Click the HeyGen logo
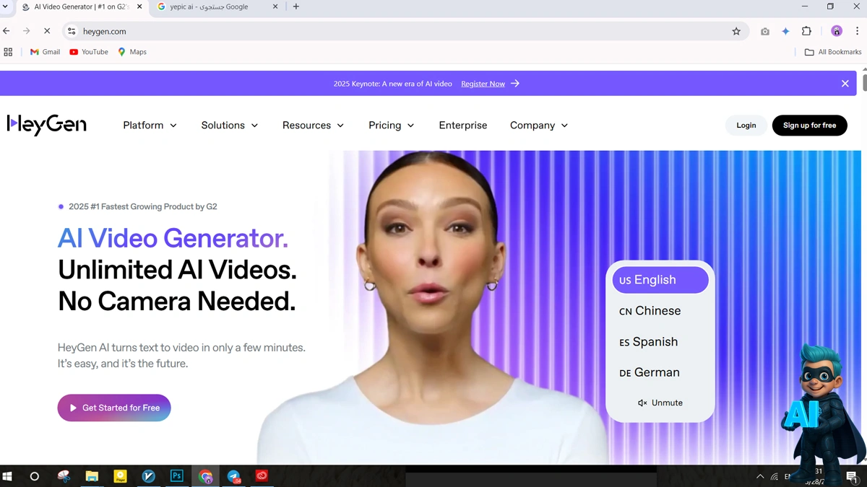 [x=46, y=125]
